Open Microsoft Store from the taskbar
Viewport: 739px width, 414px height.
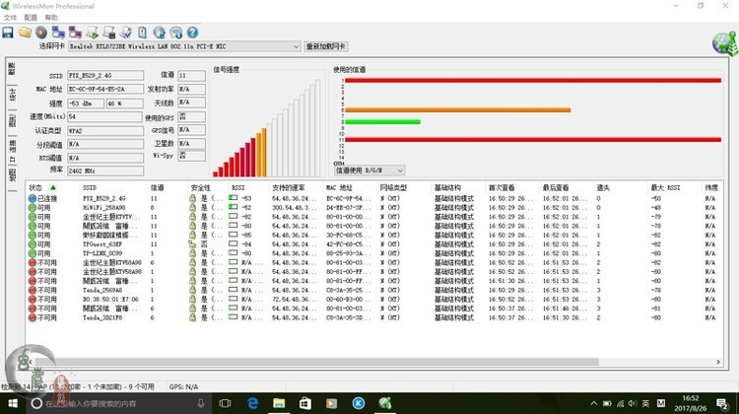coord(305,403)
